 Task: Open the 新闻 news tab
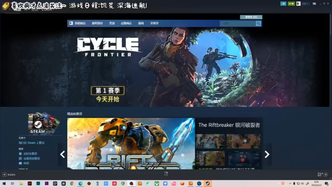click(141, 23)
